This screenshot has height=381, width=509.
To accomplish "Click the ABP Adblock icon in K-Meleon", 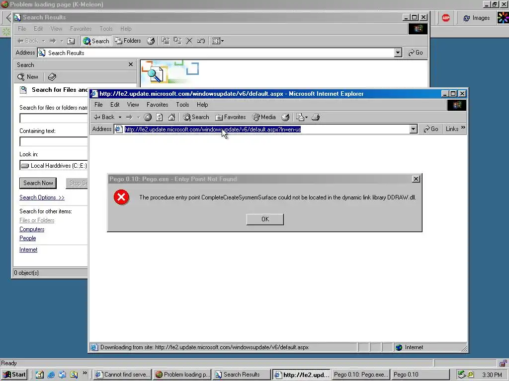I will point(446,18).
